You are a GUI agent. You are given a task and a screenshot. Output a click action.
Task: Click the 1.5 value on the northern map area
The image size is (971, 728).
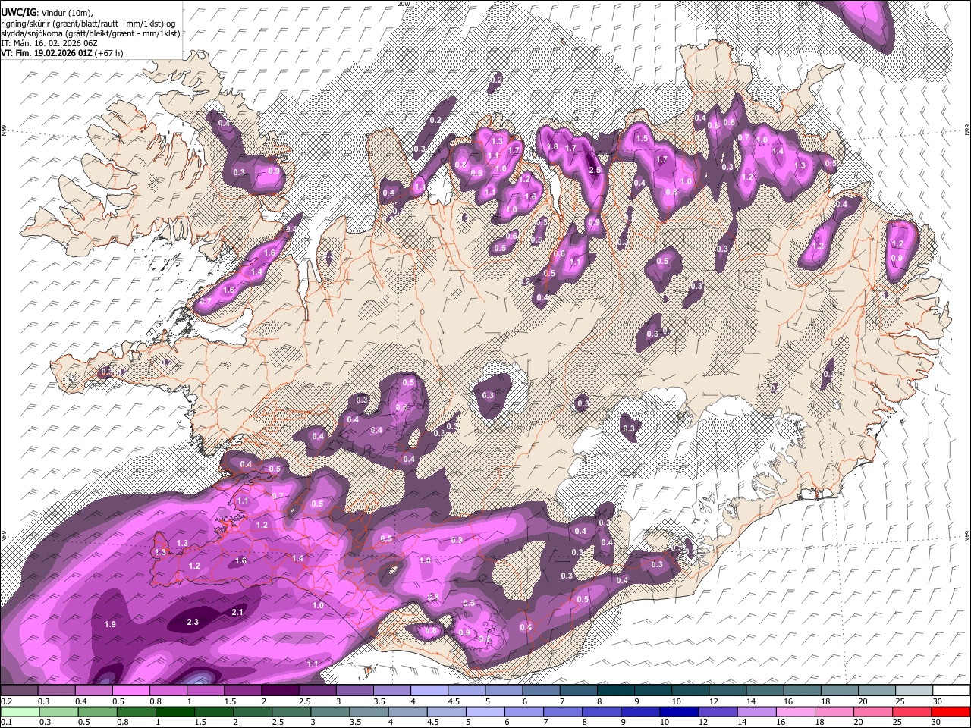pos(642,139)
